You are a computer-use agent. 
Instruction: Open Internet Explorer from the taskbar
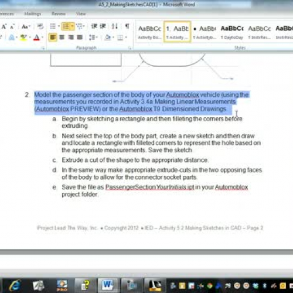15,285
